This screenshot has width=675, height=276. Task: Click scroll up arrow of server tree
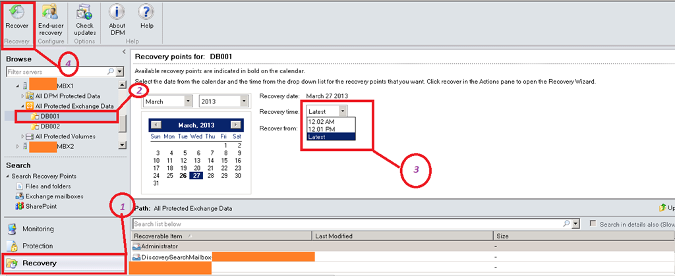point(122,85)
